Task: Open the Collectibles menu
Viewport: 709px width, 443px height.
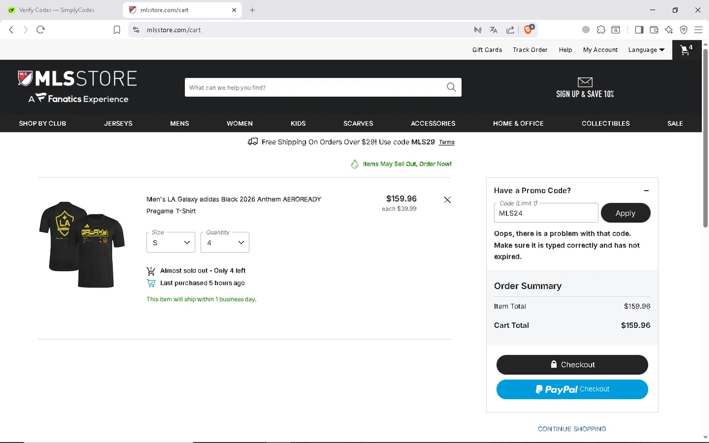Action: click(x=605, y=123)
